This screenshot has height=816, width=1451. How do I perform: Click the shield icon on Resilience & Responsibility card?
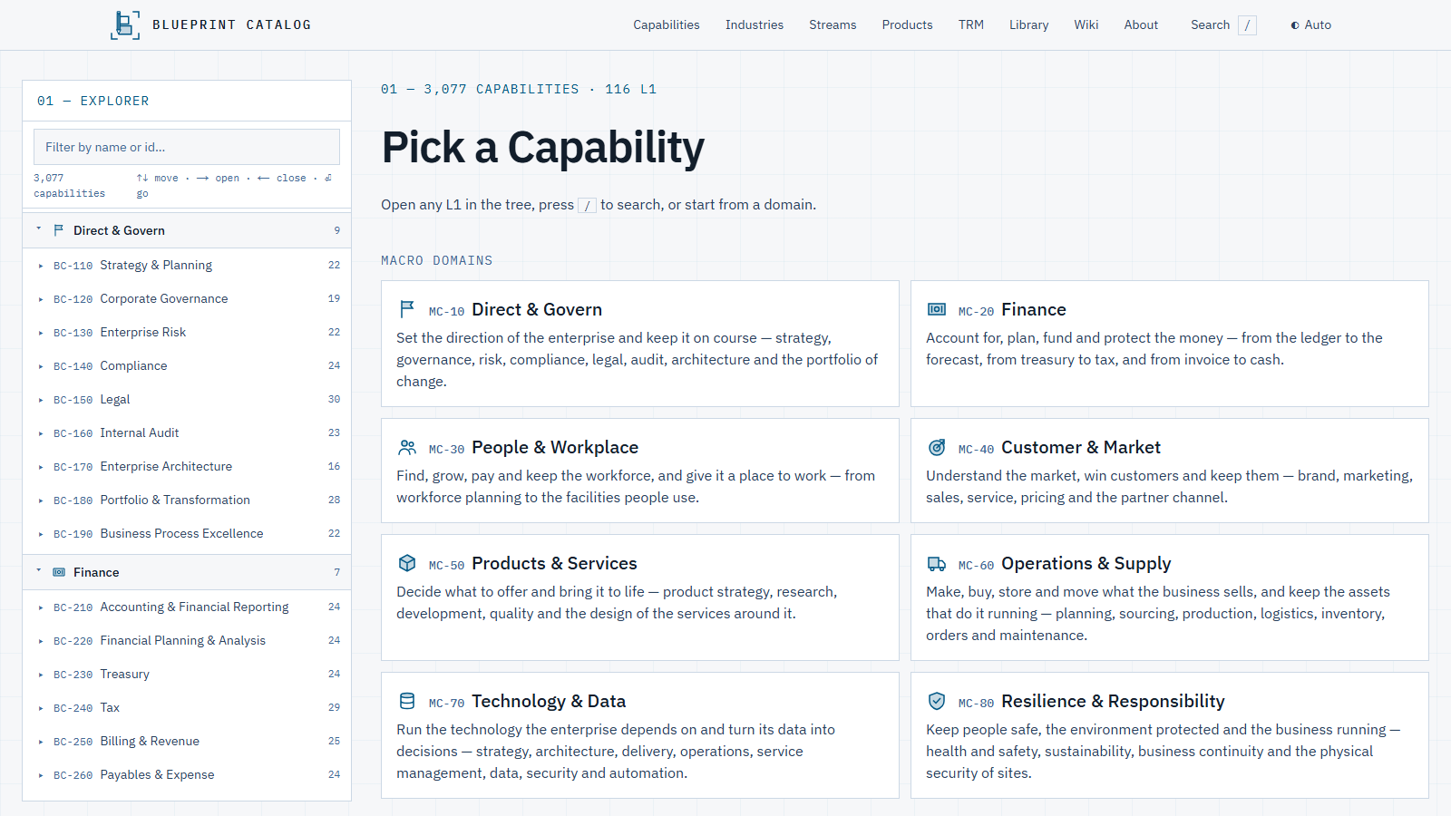(x=937, y=701)
